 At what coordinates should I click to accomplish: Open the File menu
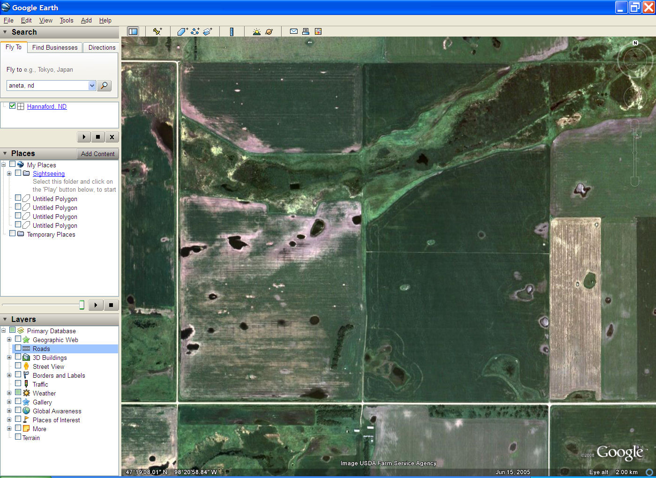8,20
